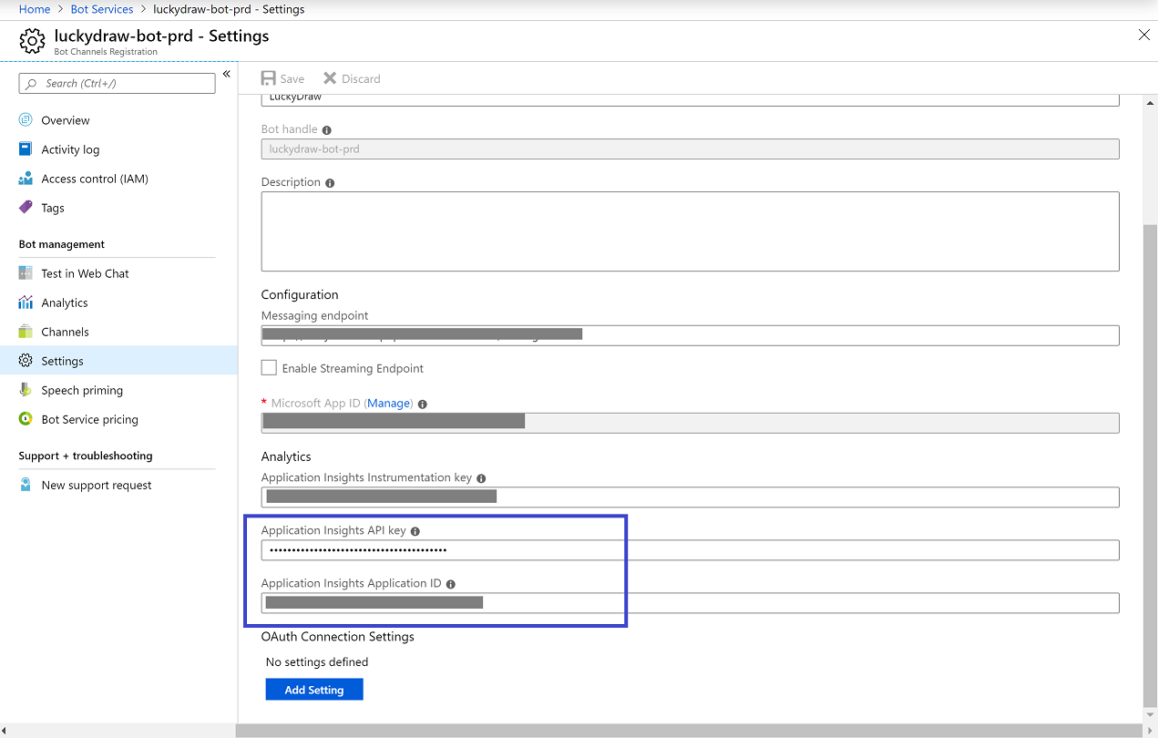Click the 'OAuth Connection Settings' heading

pyautogui.click(x=338, y=637)
